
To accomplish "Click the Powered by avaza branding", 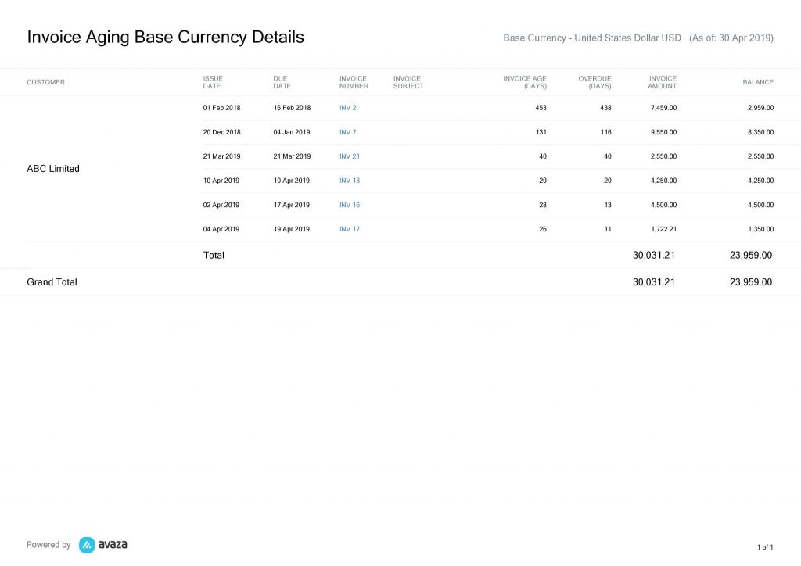I will (x=76, y=544).
